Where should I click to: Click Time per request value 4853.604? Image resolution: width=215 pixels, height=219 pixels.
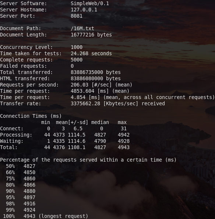82,91
